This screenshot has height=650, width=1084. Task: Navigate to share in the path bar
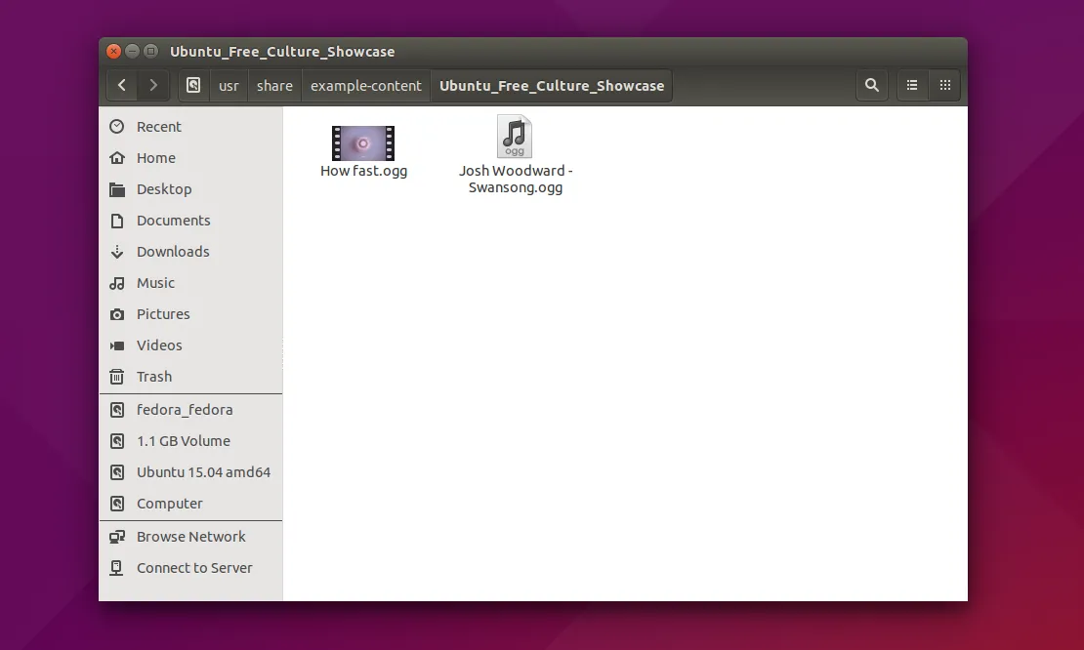pos(274,86)
